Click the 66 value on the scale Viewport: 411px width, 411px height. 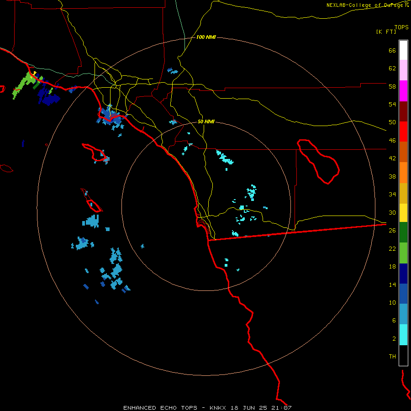tap(392, 50)
